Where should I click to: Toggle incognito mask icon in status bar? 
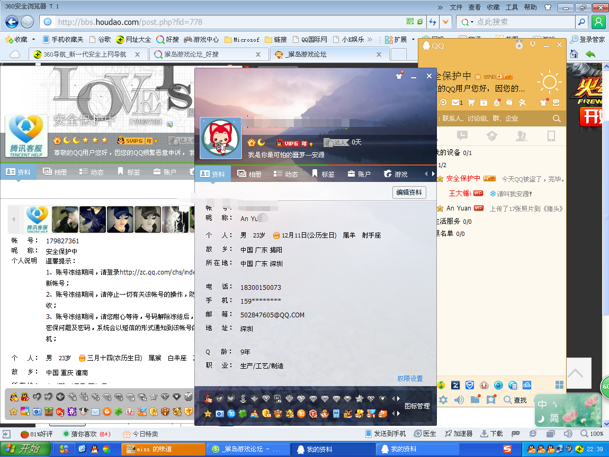click(516, 434)
